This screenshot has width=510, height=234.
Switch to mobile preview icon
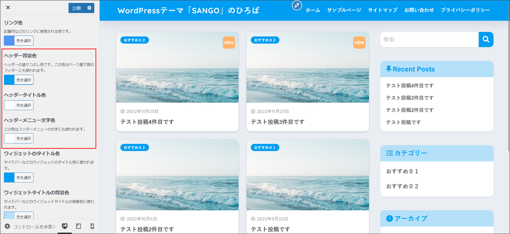pyautogui.click(x=92, y=226)
